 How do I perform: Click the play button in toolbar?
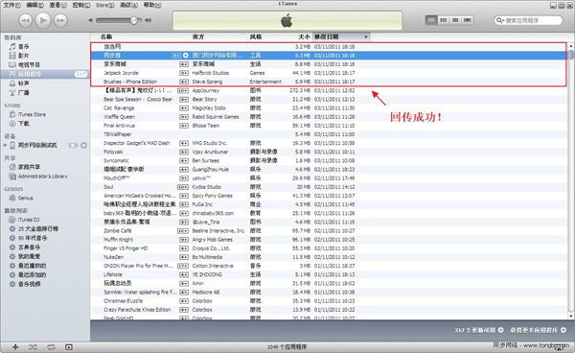pyautogui.click(x=43, y=20)
